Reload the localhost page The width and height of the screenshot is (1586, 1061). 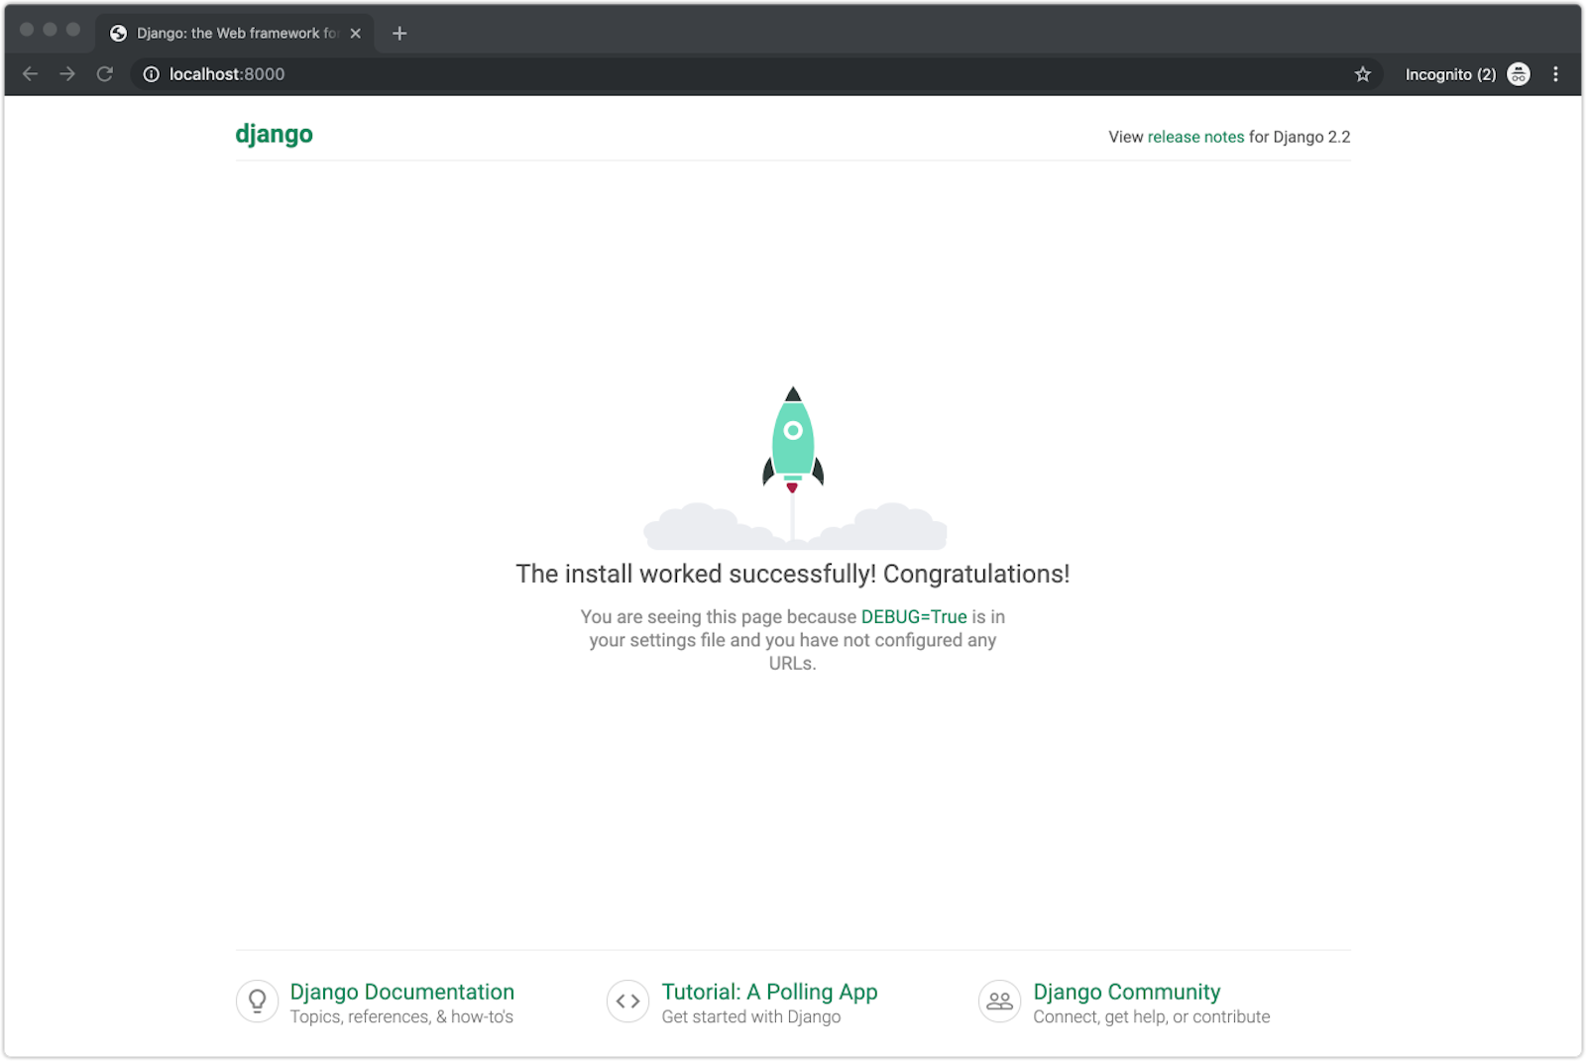coord(104,73)
